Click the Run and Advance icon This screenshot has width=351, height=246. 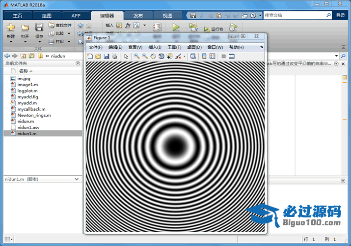click(193, 27)
